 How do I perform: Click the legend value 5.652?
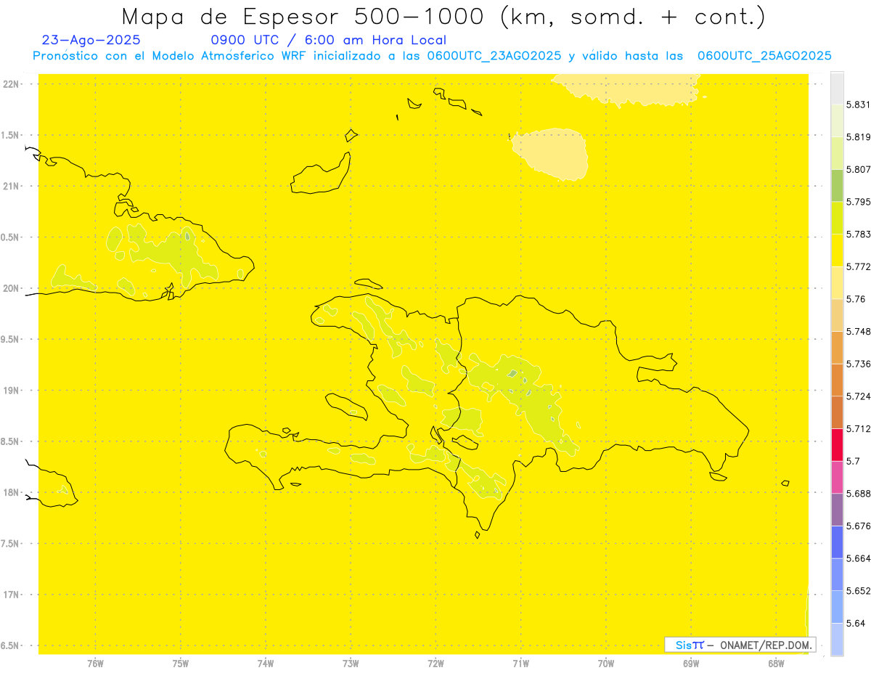click(859, 591)
